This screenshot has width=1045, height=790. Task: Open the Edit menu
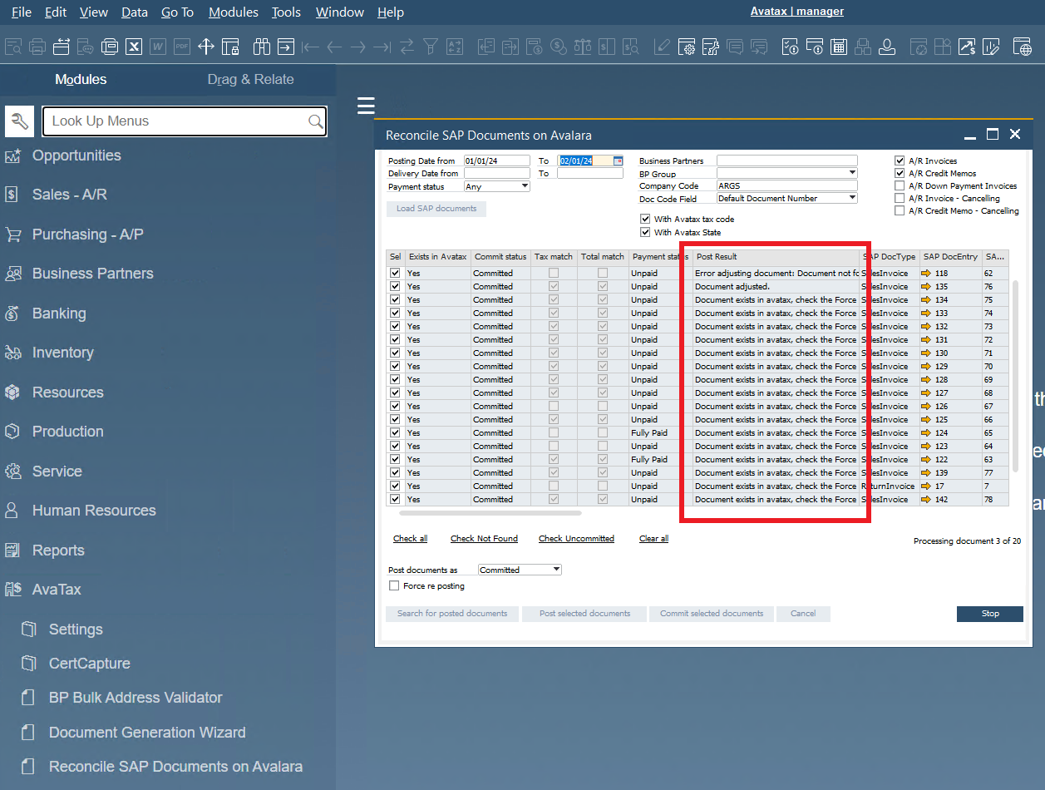(x=56, y=12)
